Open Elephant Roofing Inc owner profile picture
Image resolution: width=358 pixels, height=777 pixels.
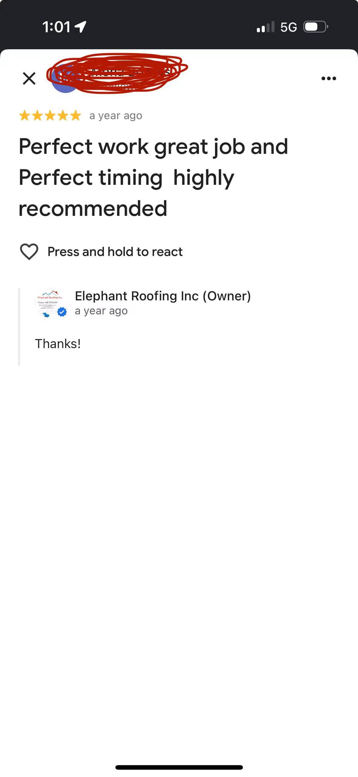click(49, 303)
